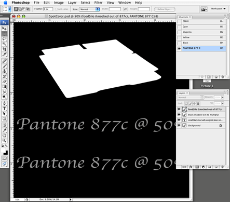Select the Healing Brush tool

tap(4, 61)
